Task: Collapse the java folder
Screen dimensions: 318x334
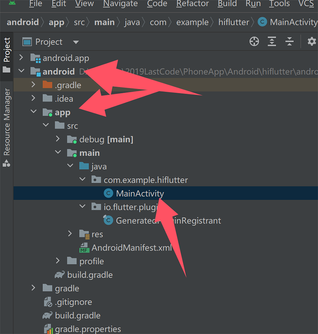Action: point(70,166)
